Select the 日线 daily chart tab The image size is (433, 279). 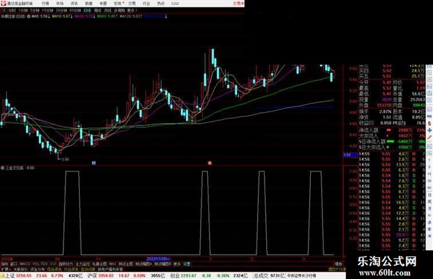point(87,10)
